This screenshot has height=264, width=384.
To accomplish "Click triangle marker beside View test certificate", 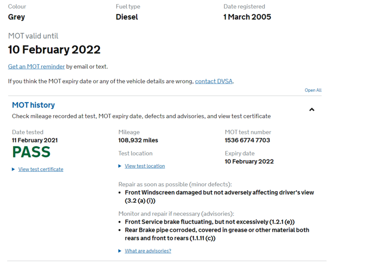I will [13, 169].
